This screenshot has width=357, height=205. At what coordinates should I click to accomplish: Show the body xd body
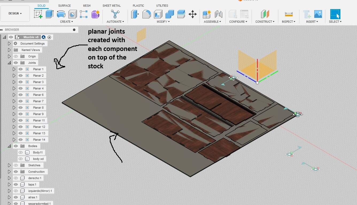click(x=21, y=159)
